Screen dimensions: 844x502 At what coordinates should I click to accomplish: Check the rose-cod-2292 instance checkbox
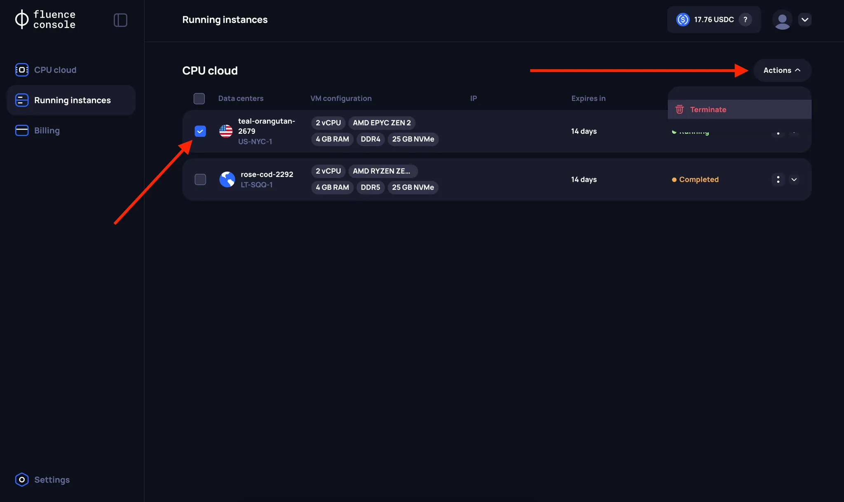tap(200, 179)
